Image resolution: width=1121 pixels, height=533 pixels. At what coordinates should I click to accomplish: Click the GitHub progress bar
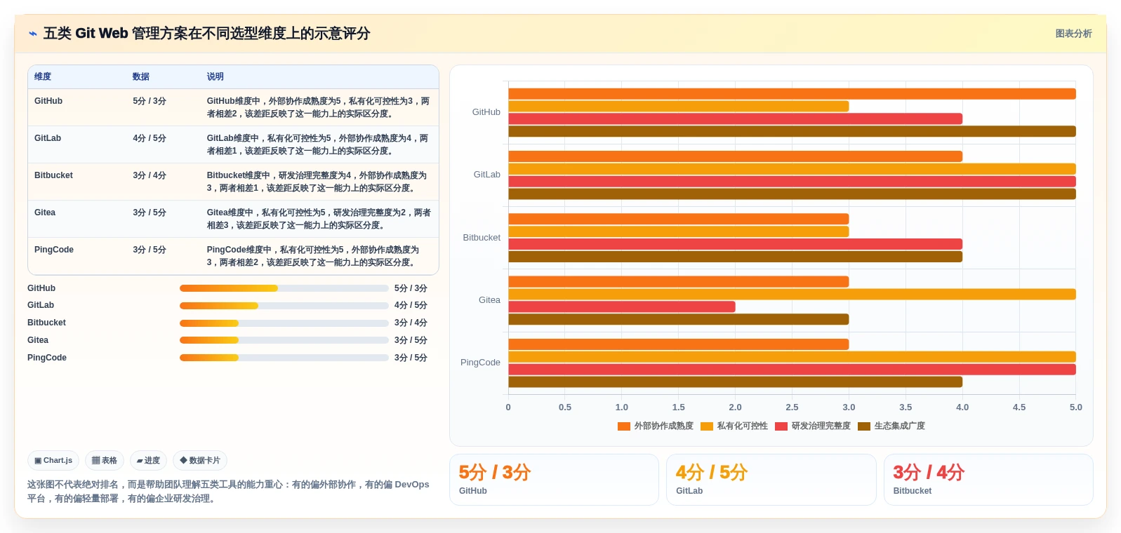(x=284, y=288)
